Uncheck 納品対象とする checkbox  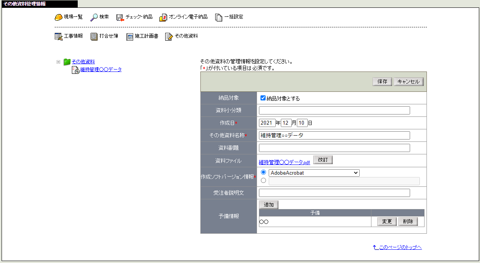[263, 98]
